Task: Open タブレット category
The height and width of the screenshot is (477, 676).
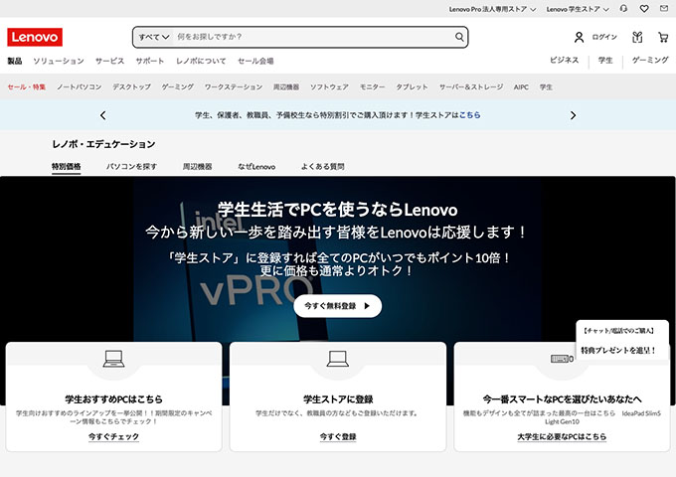Action: coord(413,87)
